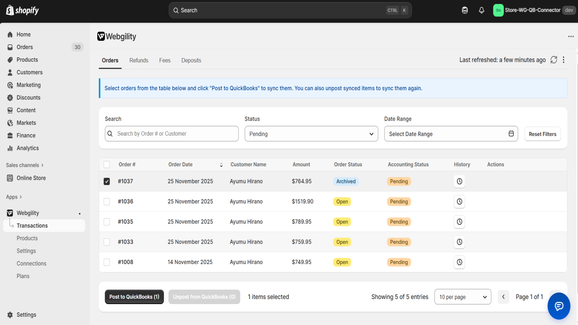This screenshot has width=578, height=325.
Task: Go to previous page arrow
Action: [x=503, y=297]
